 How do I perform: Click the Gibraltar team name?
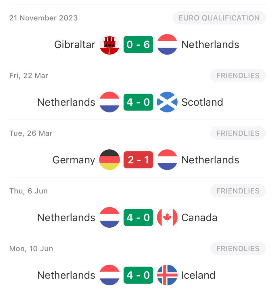[75, 45]
